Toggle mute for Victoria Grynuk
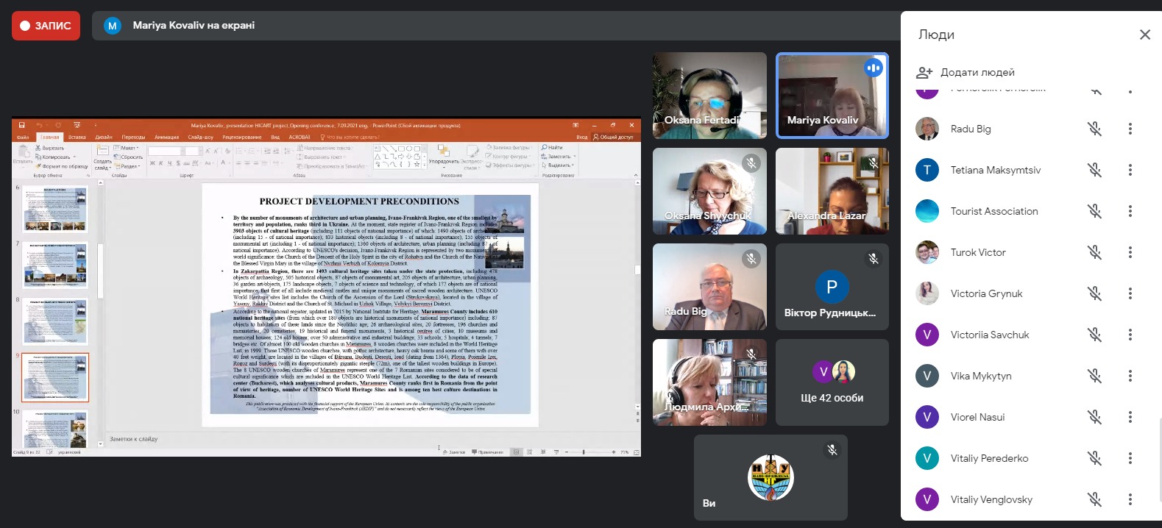The width and height of the screenshot is (1162, 528). tap(1095, 293)
